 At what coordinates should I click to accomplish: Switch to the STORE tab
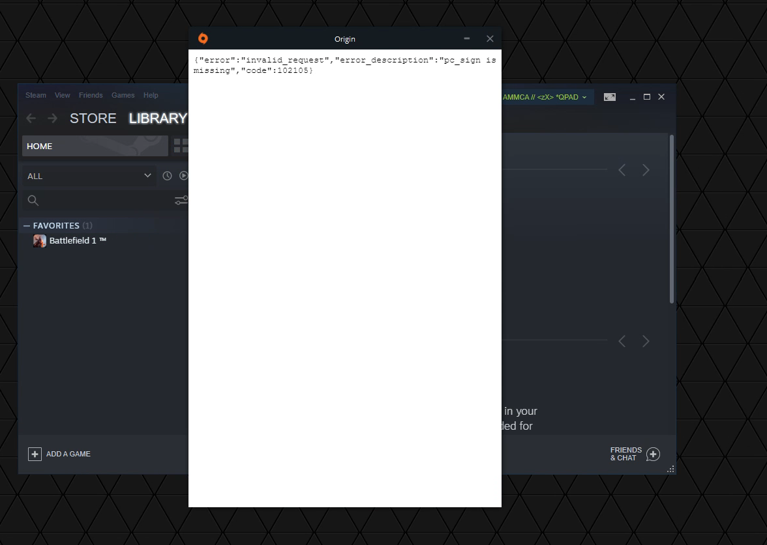[x=93, y=119]
